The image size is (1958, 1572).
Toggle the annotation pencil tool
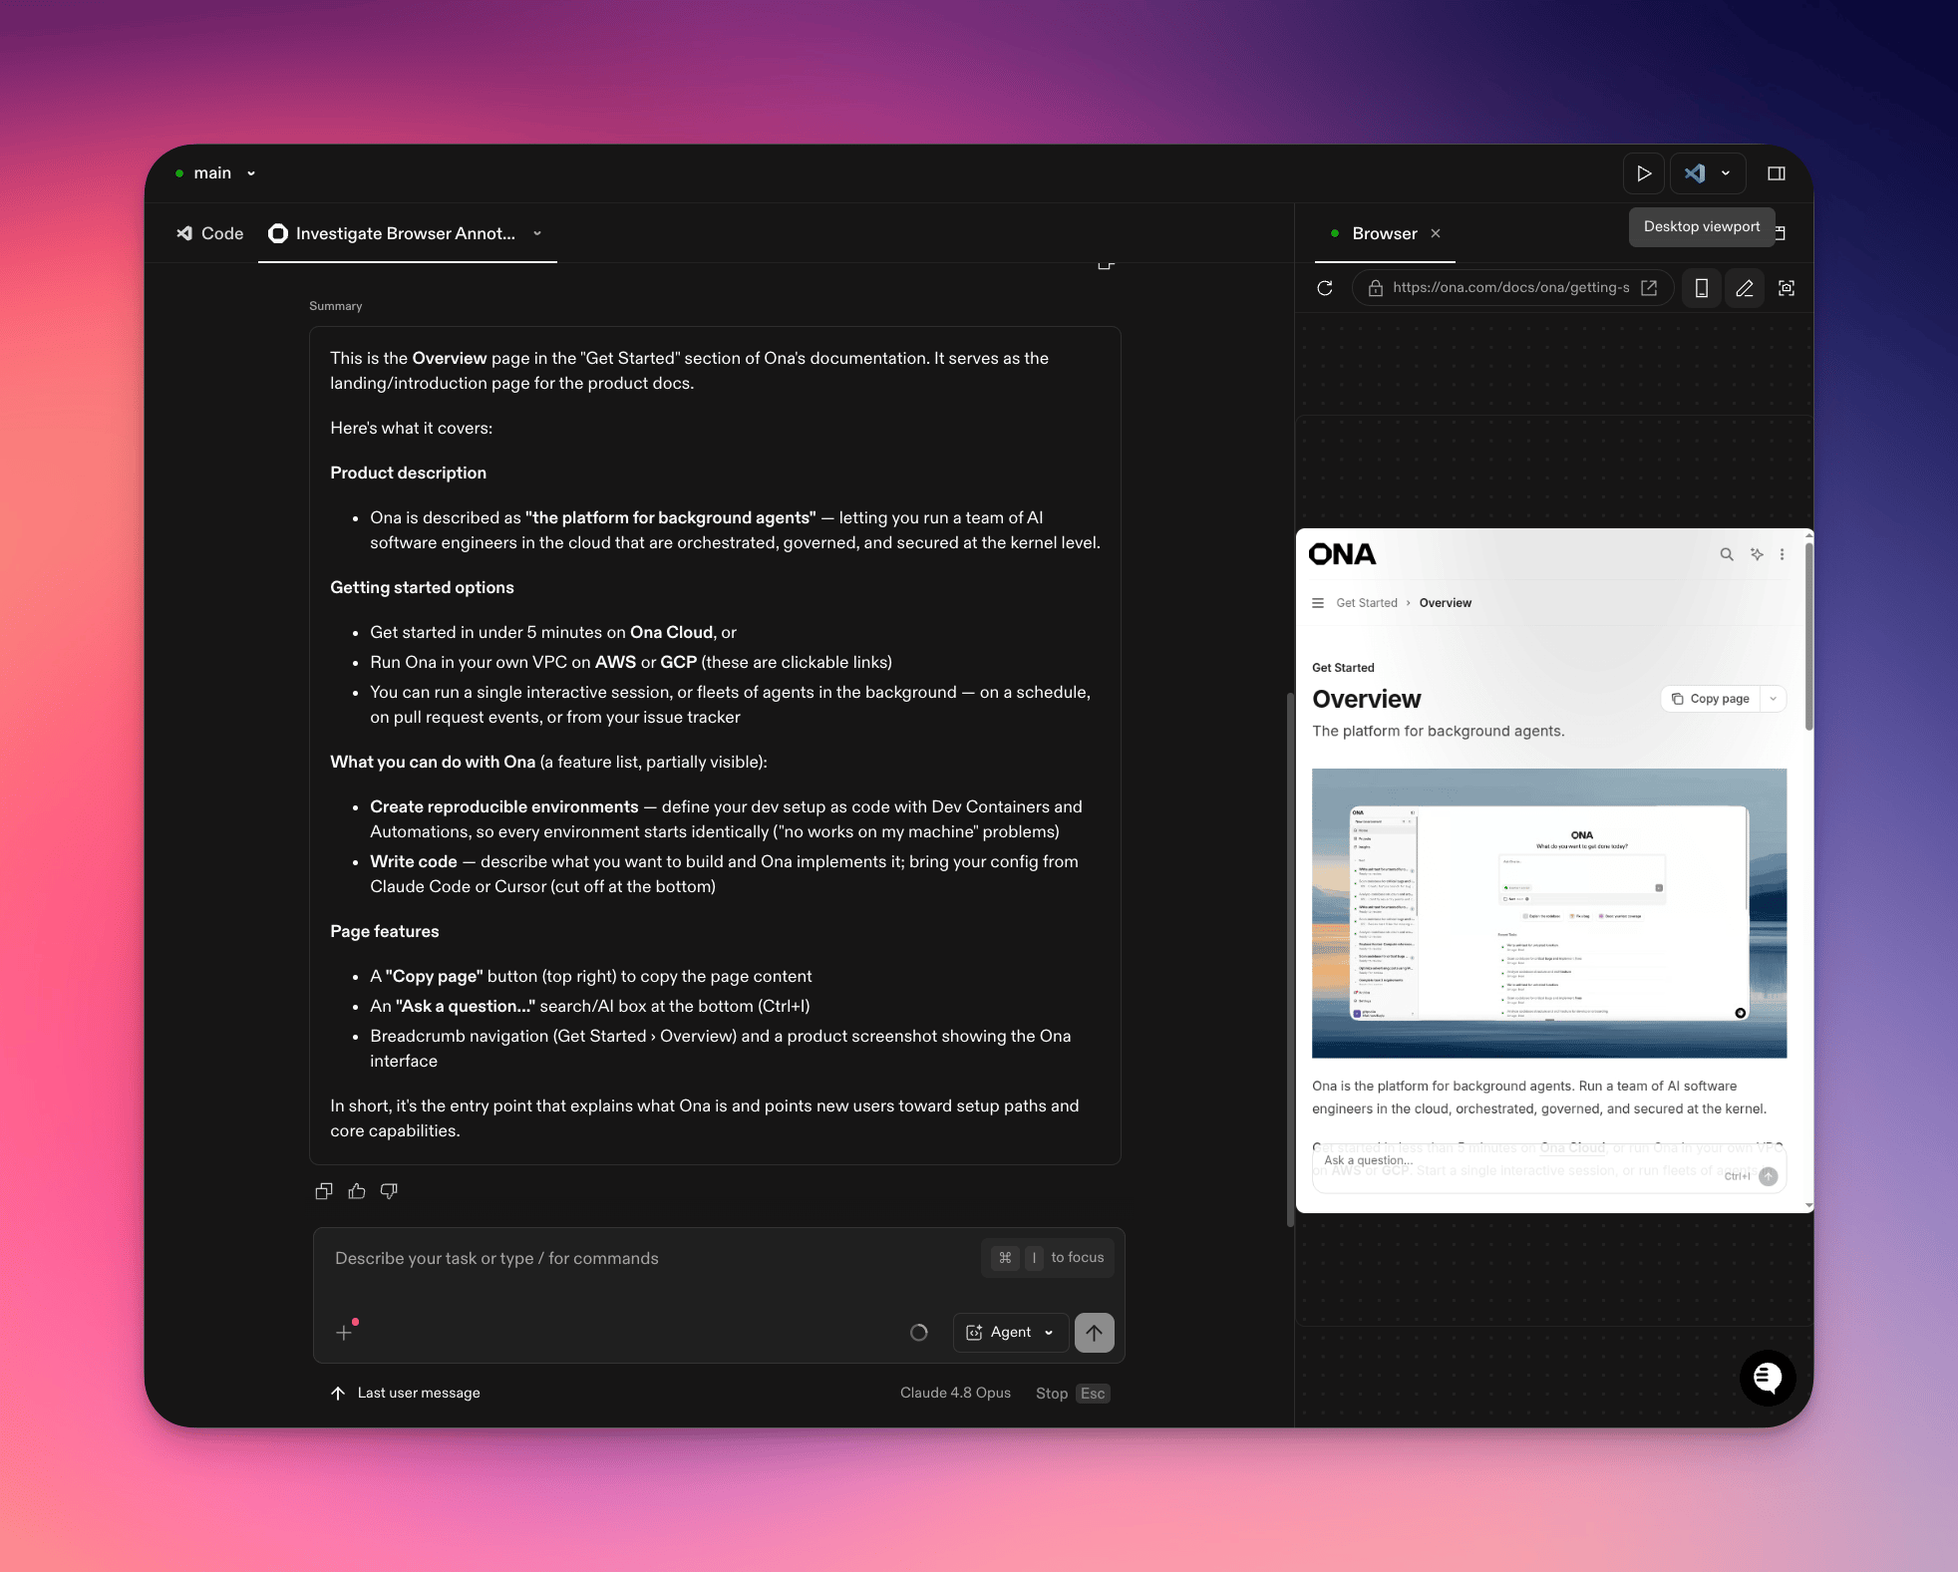coord(1745,288)
